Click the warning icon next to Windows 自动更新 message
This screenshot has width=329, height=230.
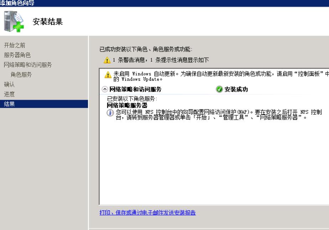[108, 75]
